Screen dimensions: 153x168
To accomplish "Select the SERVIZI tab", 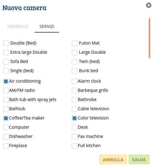I will click(x=47, y=26).
